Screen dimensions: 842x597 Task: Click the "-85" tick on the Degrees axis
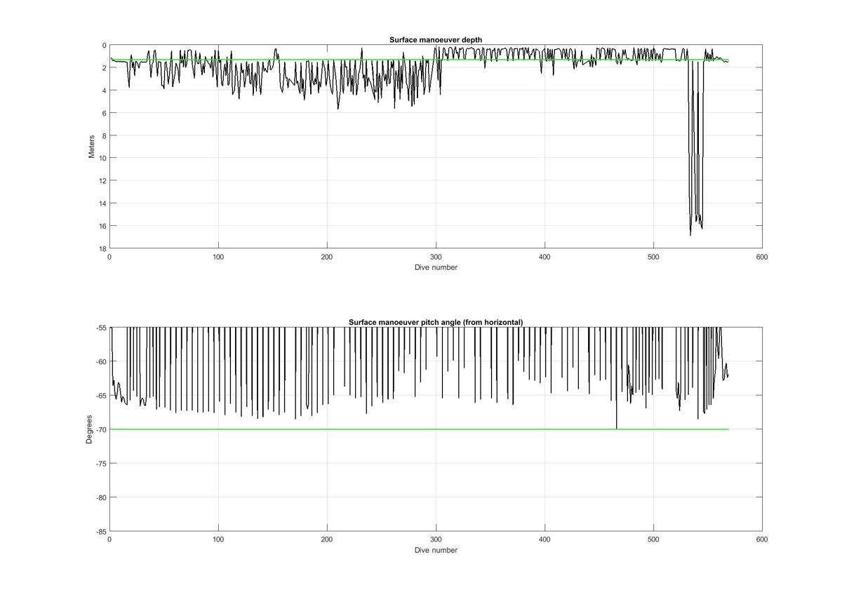click(x=100, y=531)
